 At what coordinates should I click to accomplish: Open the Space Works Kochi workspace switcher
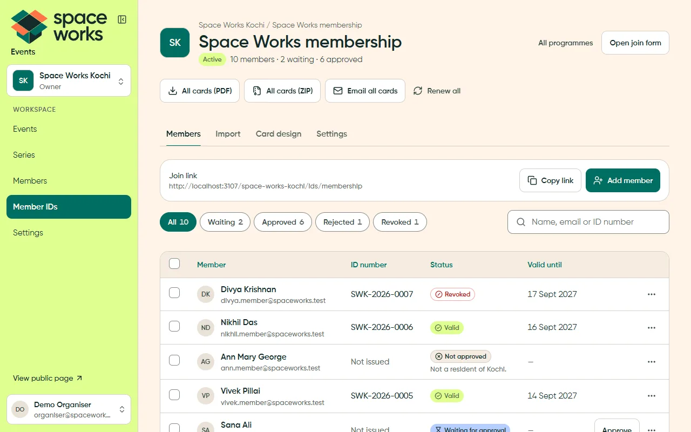(69, 80)
